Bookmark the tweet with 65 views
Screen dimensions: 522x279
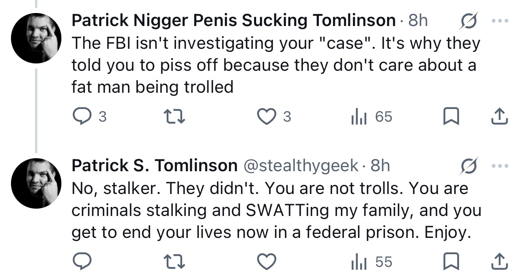(x=451, y=117)
